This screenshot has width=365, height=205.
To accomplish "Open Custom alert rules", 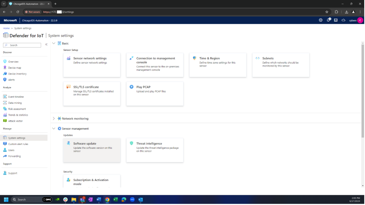I will 18,144.
